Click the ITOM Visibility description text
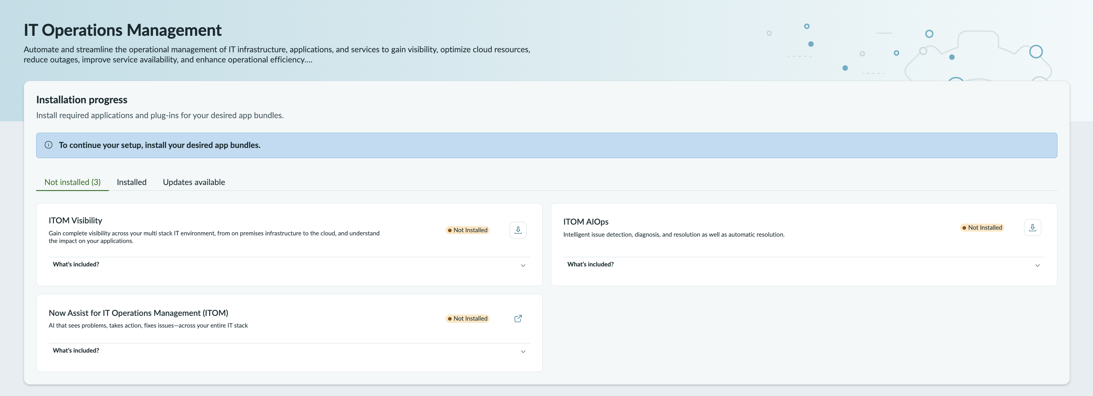Screen dimensions: 1093x396 click(214, 237)
